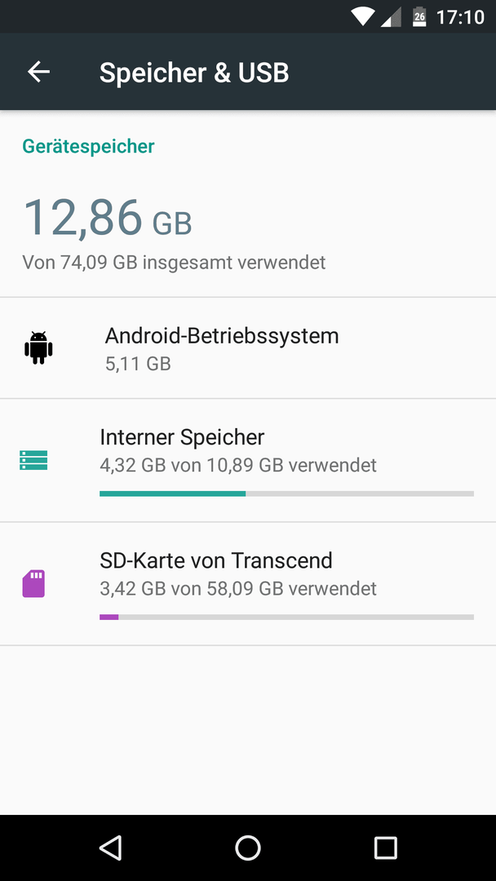Tap the recent apps square button
The width and height of the screenshot is (496, 881).
[x=386, y=848]
